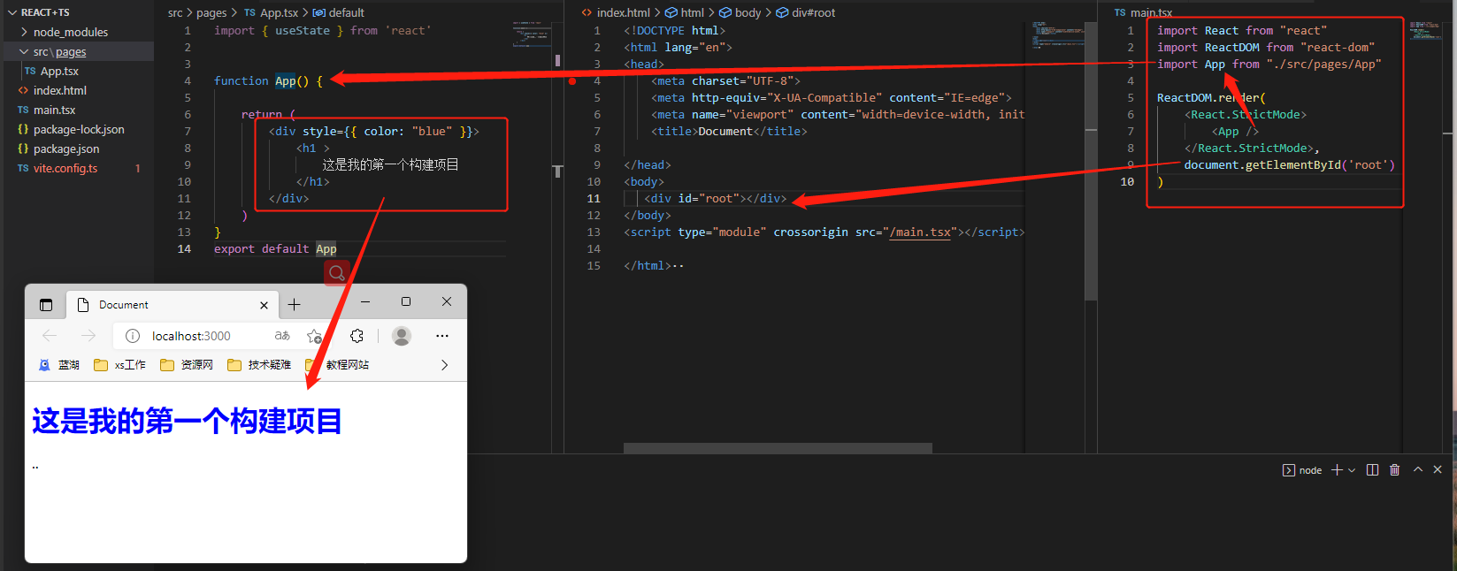The height and width of the screenshot is (571, 1457).
Task: Open the browser profile avatar
Action: [x=402, y=336]
